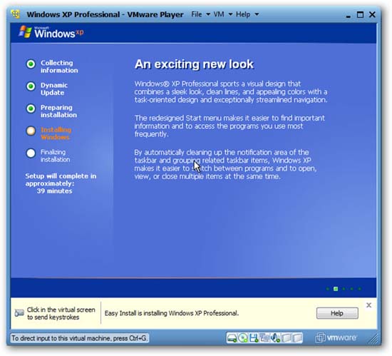392x356 pixels.
Task: Open the VM menu
Action: click(219, 14)
